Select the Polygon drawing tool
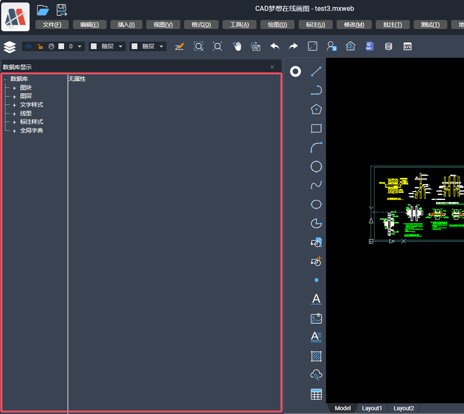 click(x=316, y=110)
